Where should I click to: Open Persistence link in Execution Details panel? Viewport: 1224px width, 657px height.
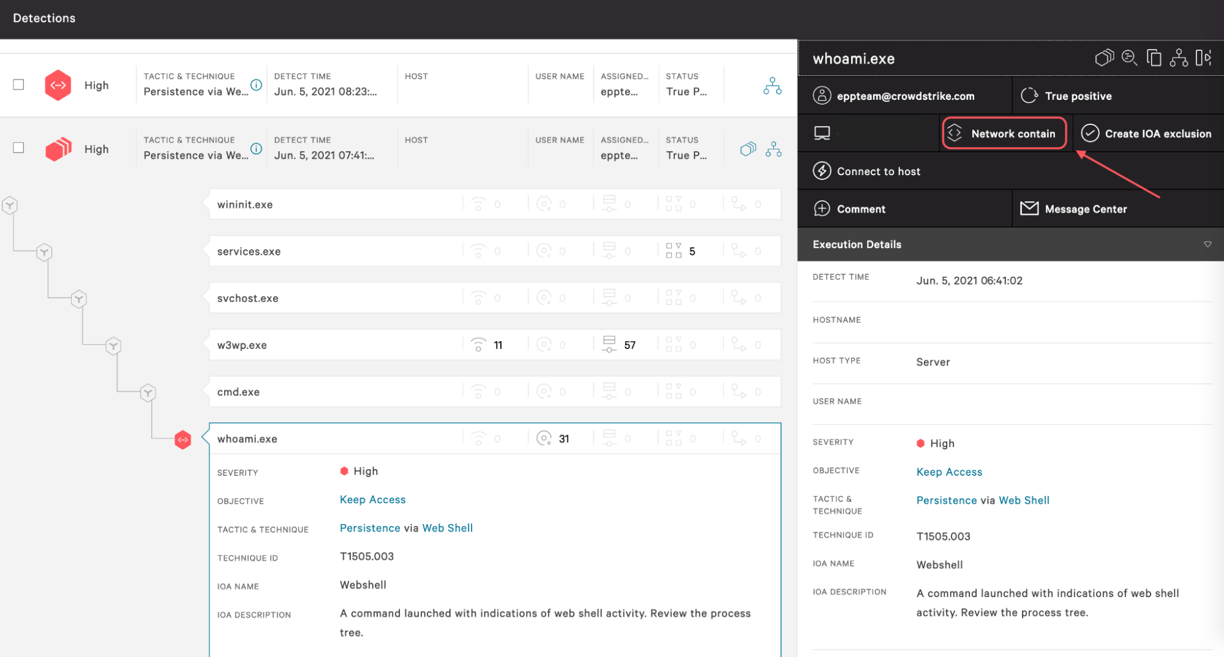947,500
